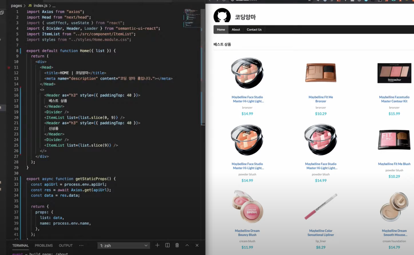The width and height of the screenshot is (414, 255).
Task: Click the new terminal plus icon
Action: 157,245
